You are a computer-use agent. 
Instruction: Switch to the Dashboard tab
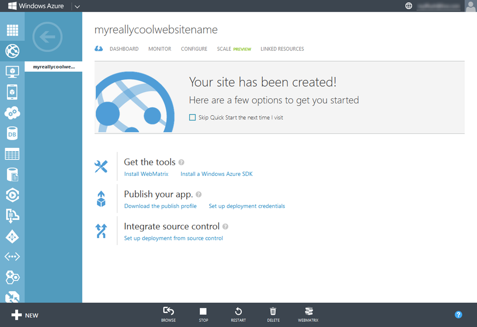(124, 49)
